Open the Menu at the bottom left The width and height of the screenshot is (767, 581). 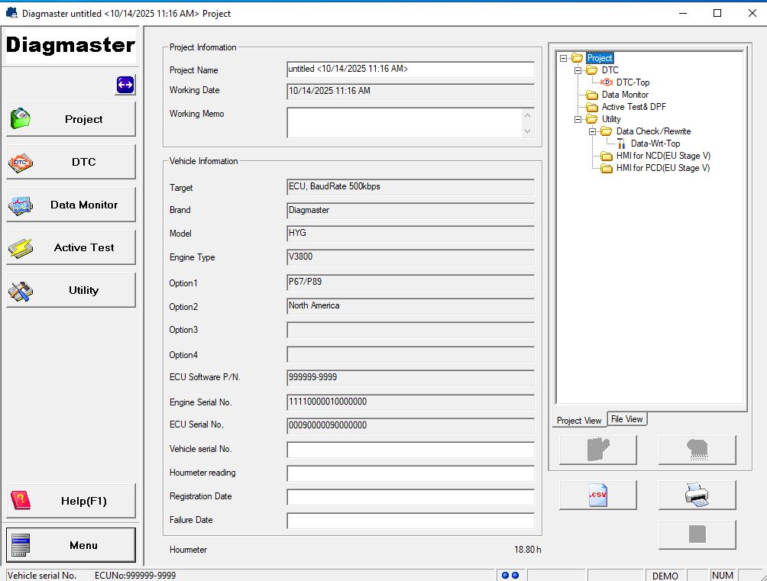coord(70,545)
